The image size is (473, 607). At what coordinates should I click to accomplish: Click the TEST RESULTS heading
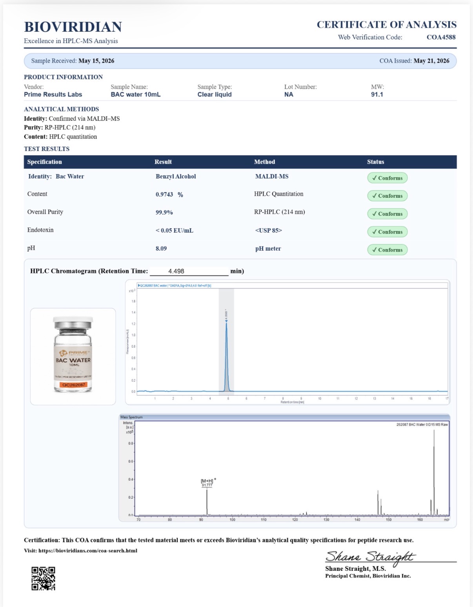point(47,149)
